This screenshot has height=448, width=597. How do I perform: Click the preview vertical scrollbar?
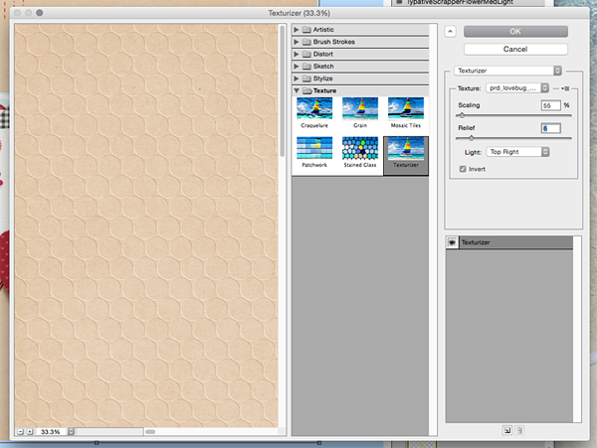(283, 90)
